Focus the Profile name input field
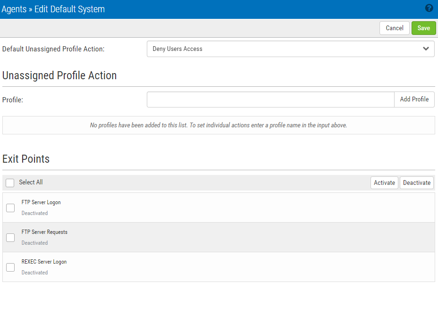 pyautogui.click(x=270, y=99)
